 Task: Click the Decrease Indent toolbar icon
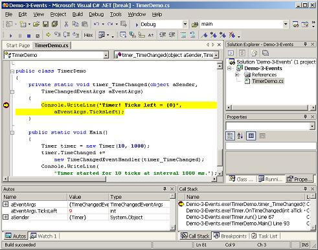click(x=163, y=35)
